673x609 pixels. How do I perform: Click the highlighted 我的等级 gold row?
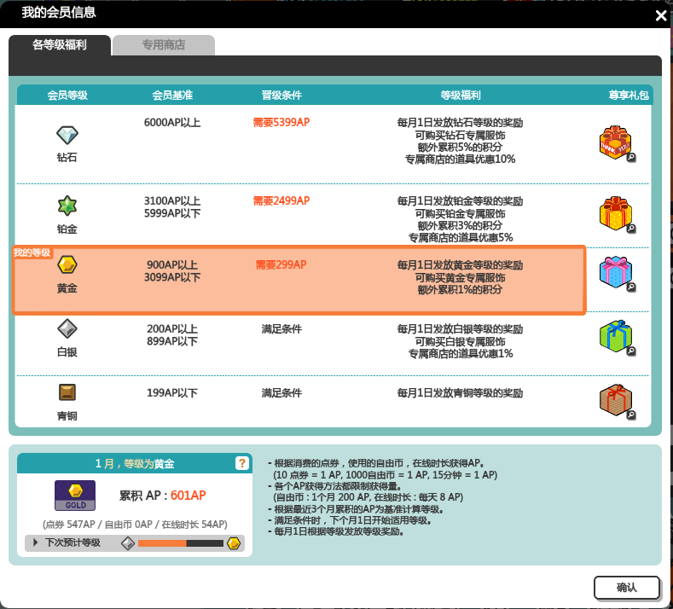pos(299,280)
